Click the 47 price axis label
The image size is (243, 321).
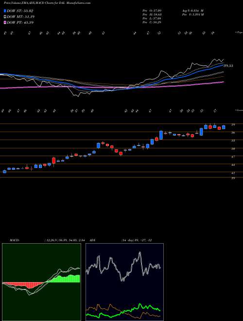[x=233, y=157]
